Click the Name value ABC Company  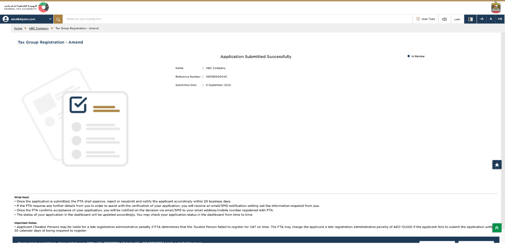[216, 68]
